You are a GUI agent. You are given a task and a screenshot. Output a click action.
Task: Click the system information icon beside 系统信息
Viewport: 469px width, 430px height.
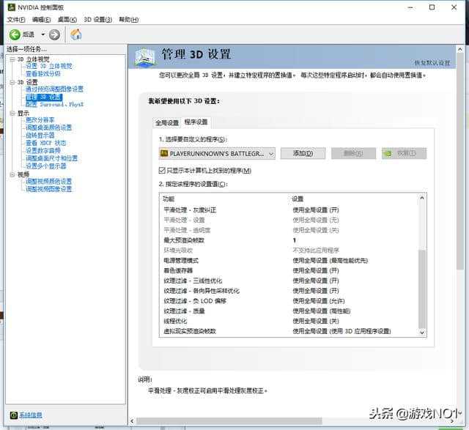pos(13,415)
